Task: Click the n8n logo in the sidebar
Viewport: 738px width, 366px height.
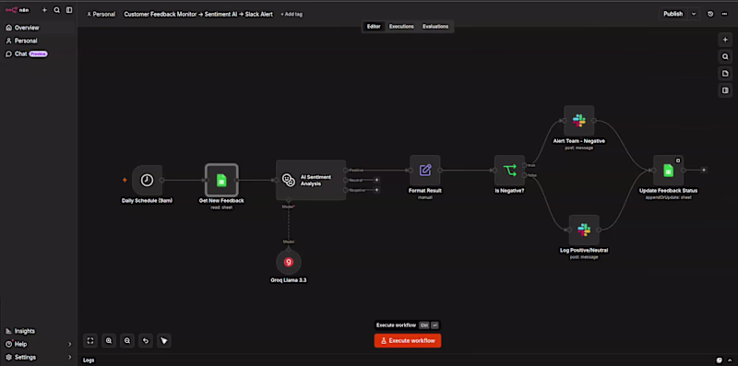Action: (x=17, y=10)
